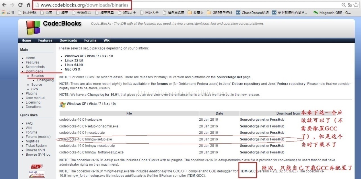Select Home in the top navigation bar
The width and height of the screenshot is (361, 179).
pos(26,40)
